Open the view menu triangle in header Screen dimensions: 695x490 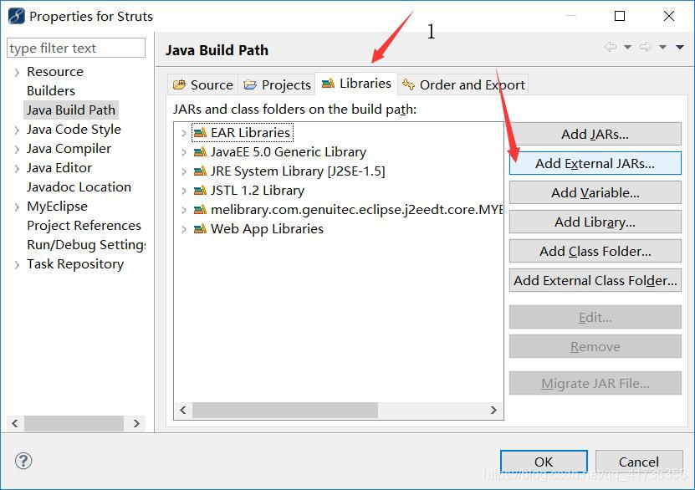pos(679,47)
